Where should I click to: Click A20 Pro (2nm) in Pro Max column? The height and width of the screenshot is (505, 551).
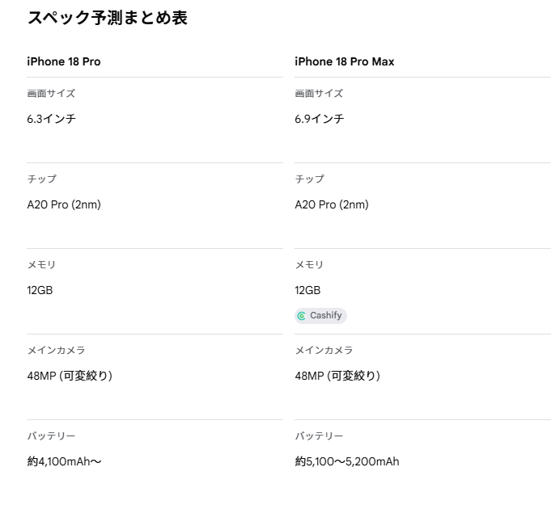coord(332,204)
